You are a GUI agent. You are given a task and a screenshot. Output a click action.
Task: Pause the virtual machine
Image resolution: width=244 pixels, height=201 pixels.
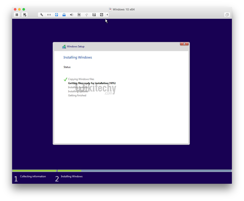pyautogui.click(x=17, y=15)
